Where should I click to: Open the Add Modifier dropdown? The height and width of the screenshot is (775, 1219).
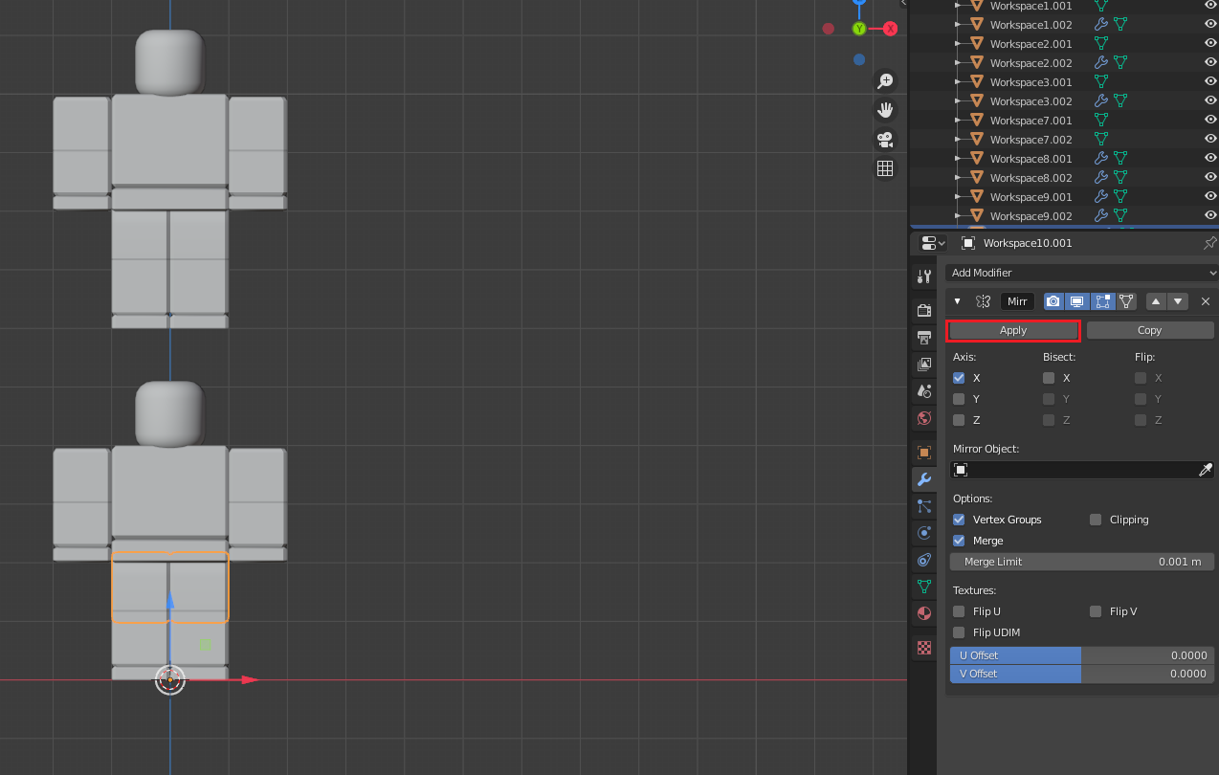pyautogui.click(x=1082, y=273)
